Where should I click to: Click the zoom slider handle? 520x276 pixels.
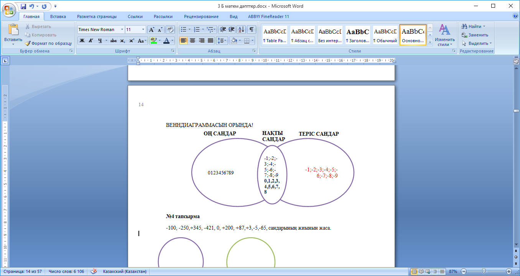coord(484,271)
